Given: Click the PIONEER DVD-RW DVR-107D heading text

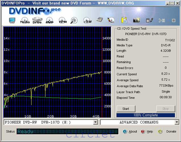Looking at the screenshot, I should (x=146, y=34).
